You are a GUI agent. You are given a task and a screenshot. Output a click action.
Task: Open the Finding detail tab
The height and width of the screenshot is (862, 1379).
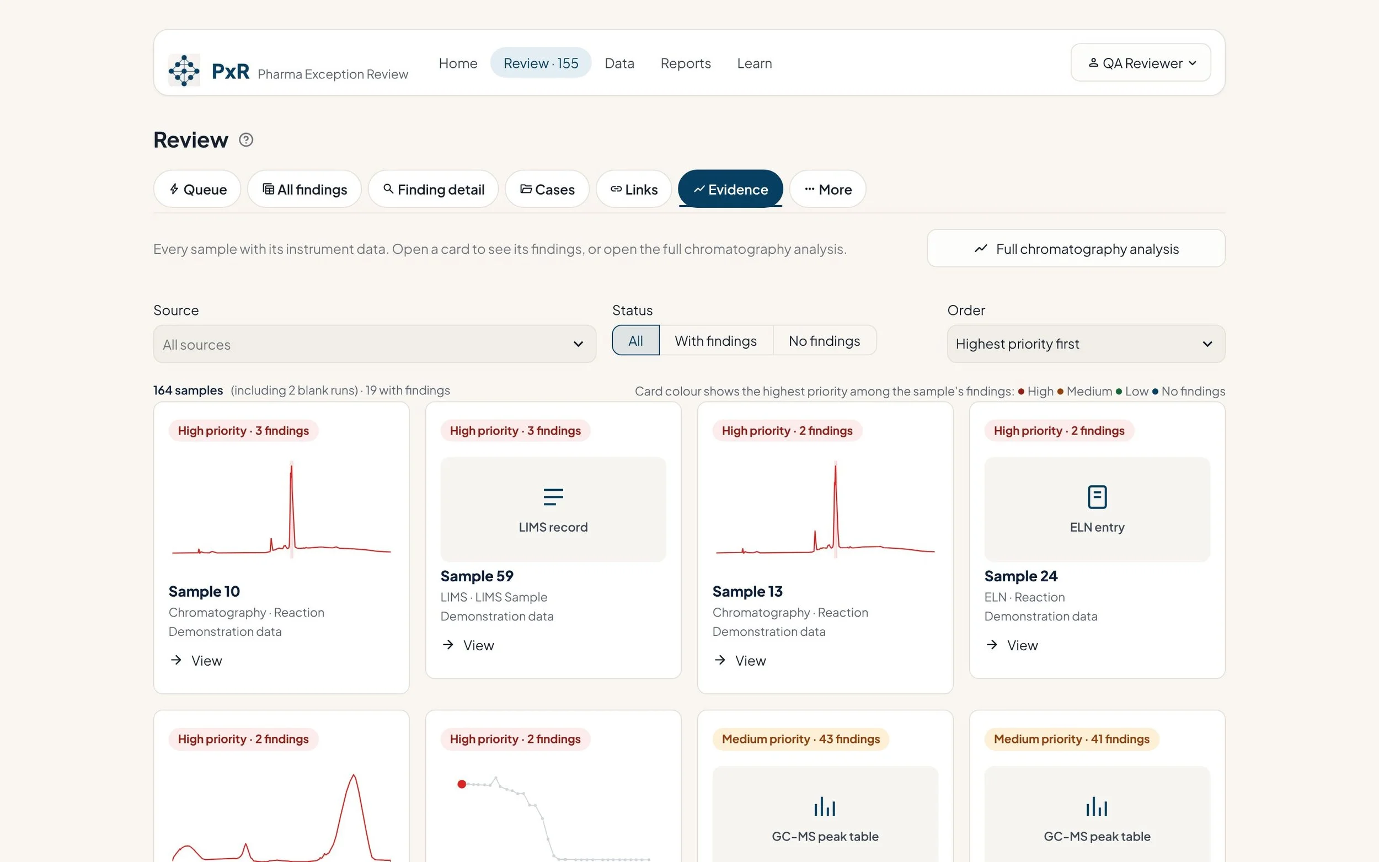coord(433,189)
